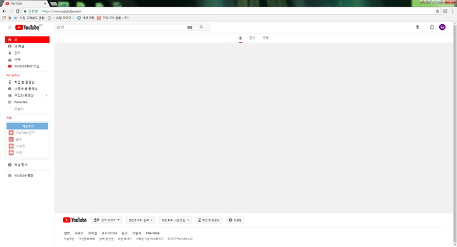Viewport: 457px width, 247px height.
Task: Open the new features test link in footer
Action: tap(150, 239)
